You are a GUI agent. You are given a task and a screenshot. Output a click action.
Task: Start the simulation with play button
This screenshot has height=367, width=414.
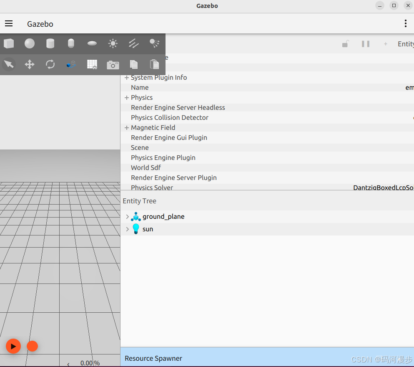click(x=13, y=346)
